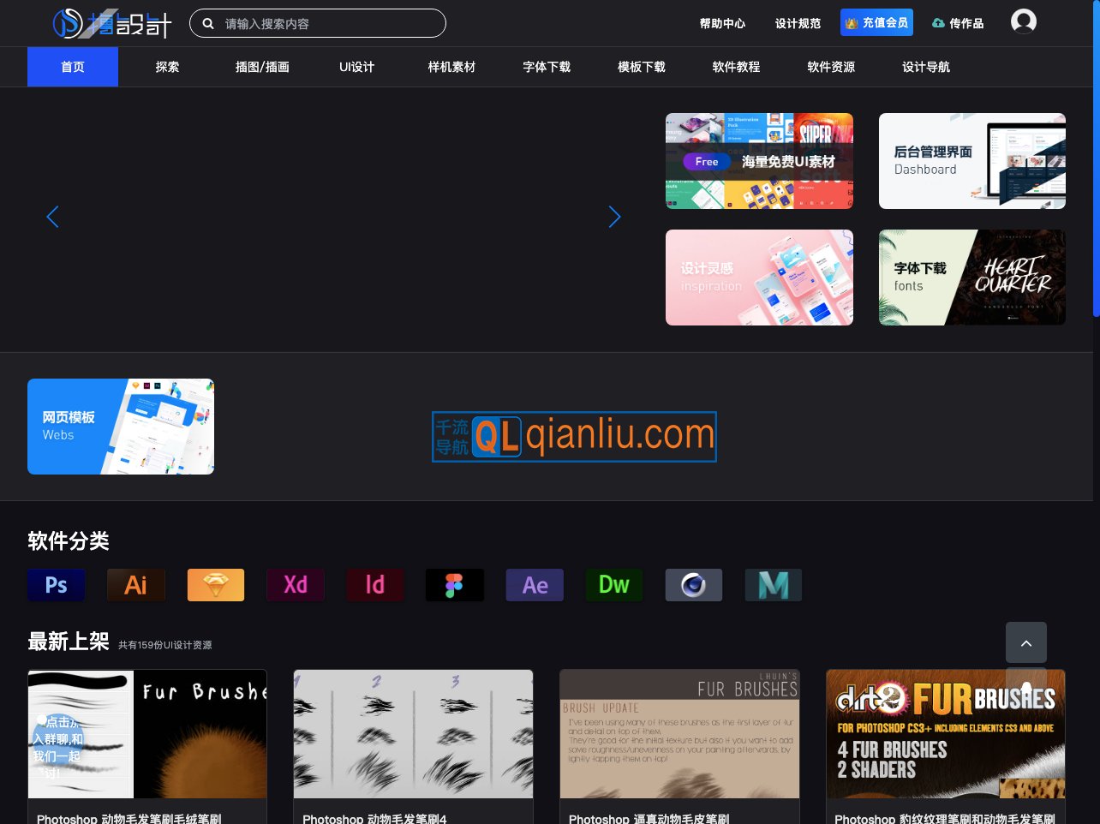Select the Adobe XD software icon

[x=295, y=585]
